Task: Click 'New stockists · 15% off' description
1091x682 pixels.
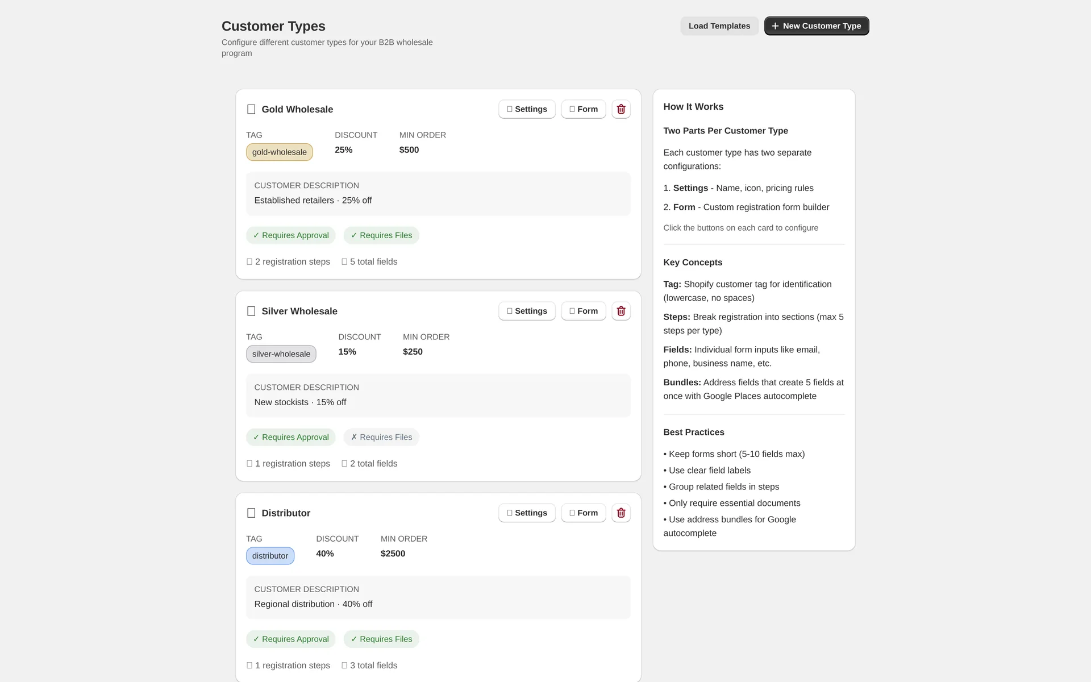Action: coord(300,402)
